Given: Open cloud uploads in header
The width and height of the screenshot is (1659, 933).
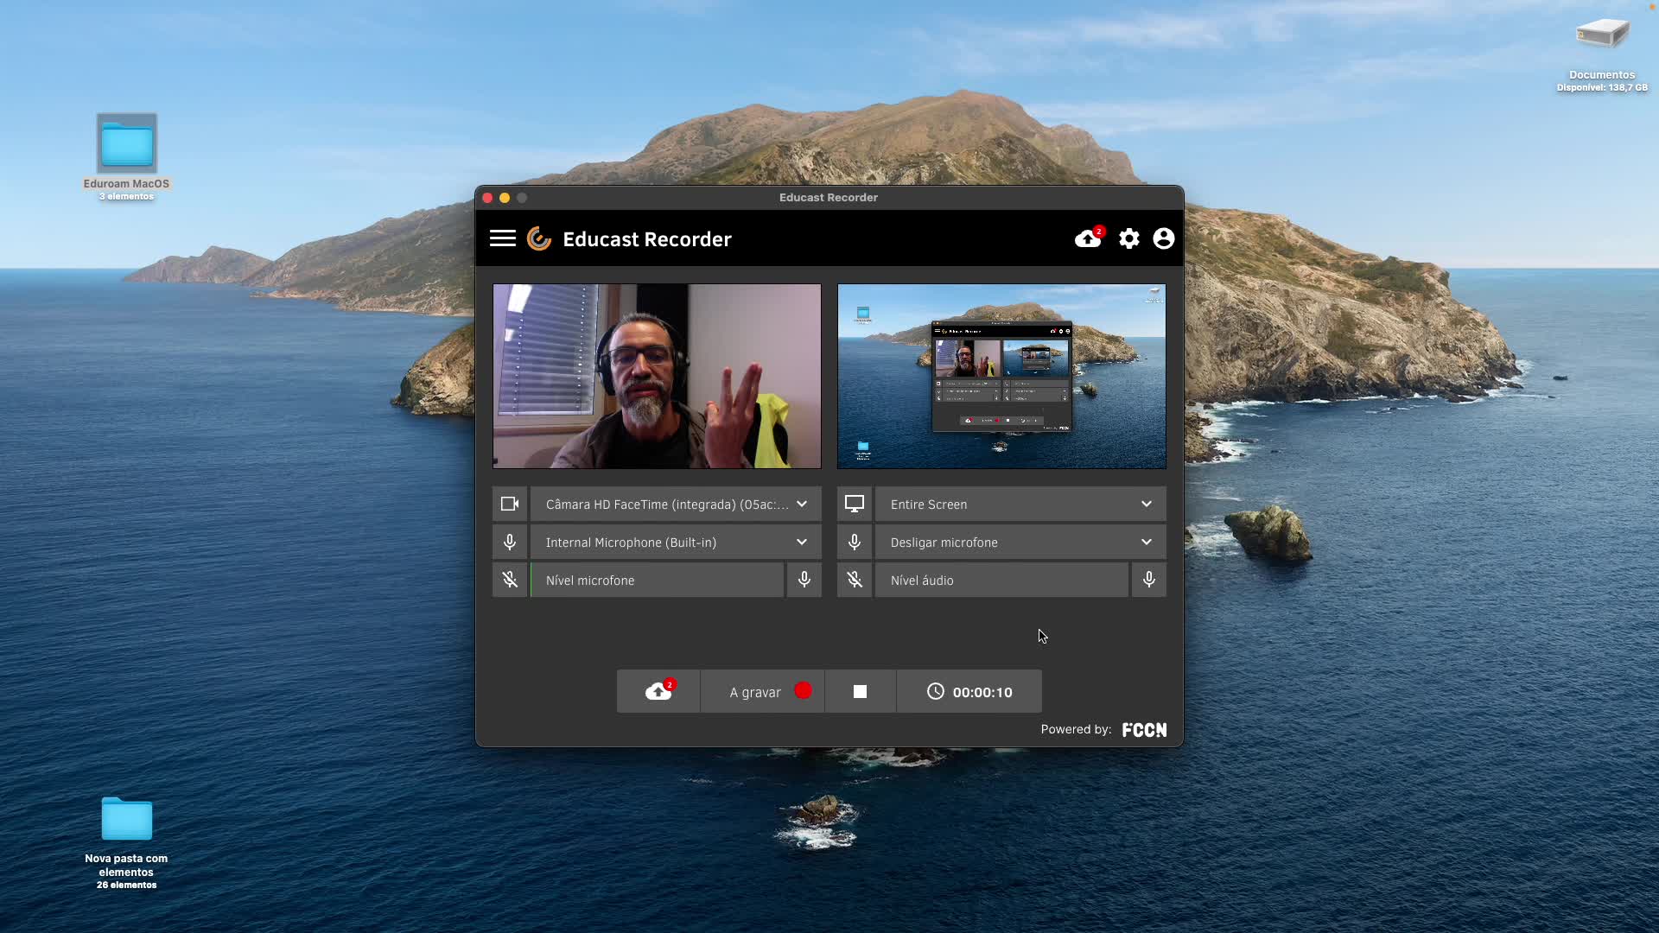Looking at the screenshot, I should (x=1088, y=238).
